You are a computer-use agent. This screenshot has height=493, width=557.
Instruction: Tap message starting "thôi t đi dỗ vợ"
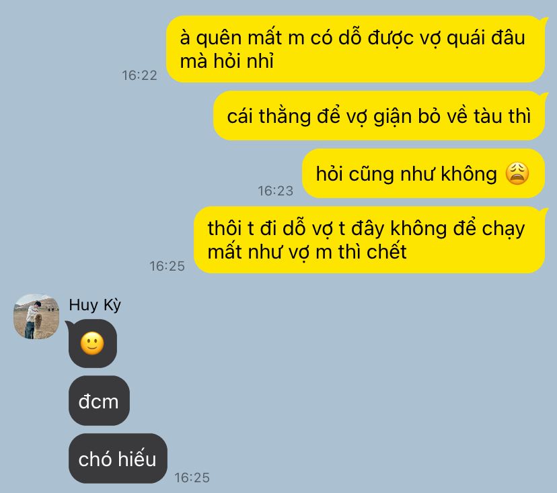coord(369,240)
